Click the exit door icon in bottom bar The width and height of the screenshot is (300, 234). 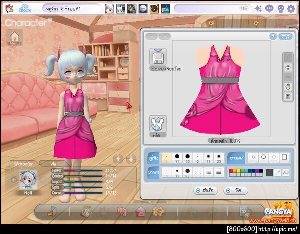(52, 211)
